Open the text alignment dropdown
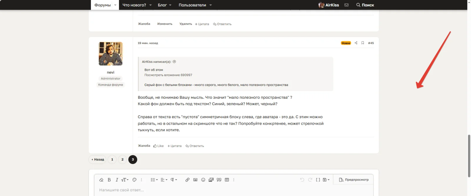This screenshot has height=196, width=471. [164, 180]
